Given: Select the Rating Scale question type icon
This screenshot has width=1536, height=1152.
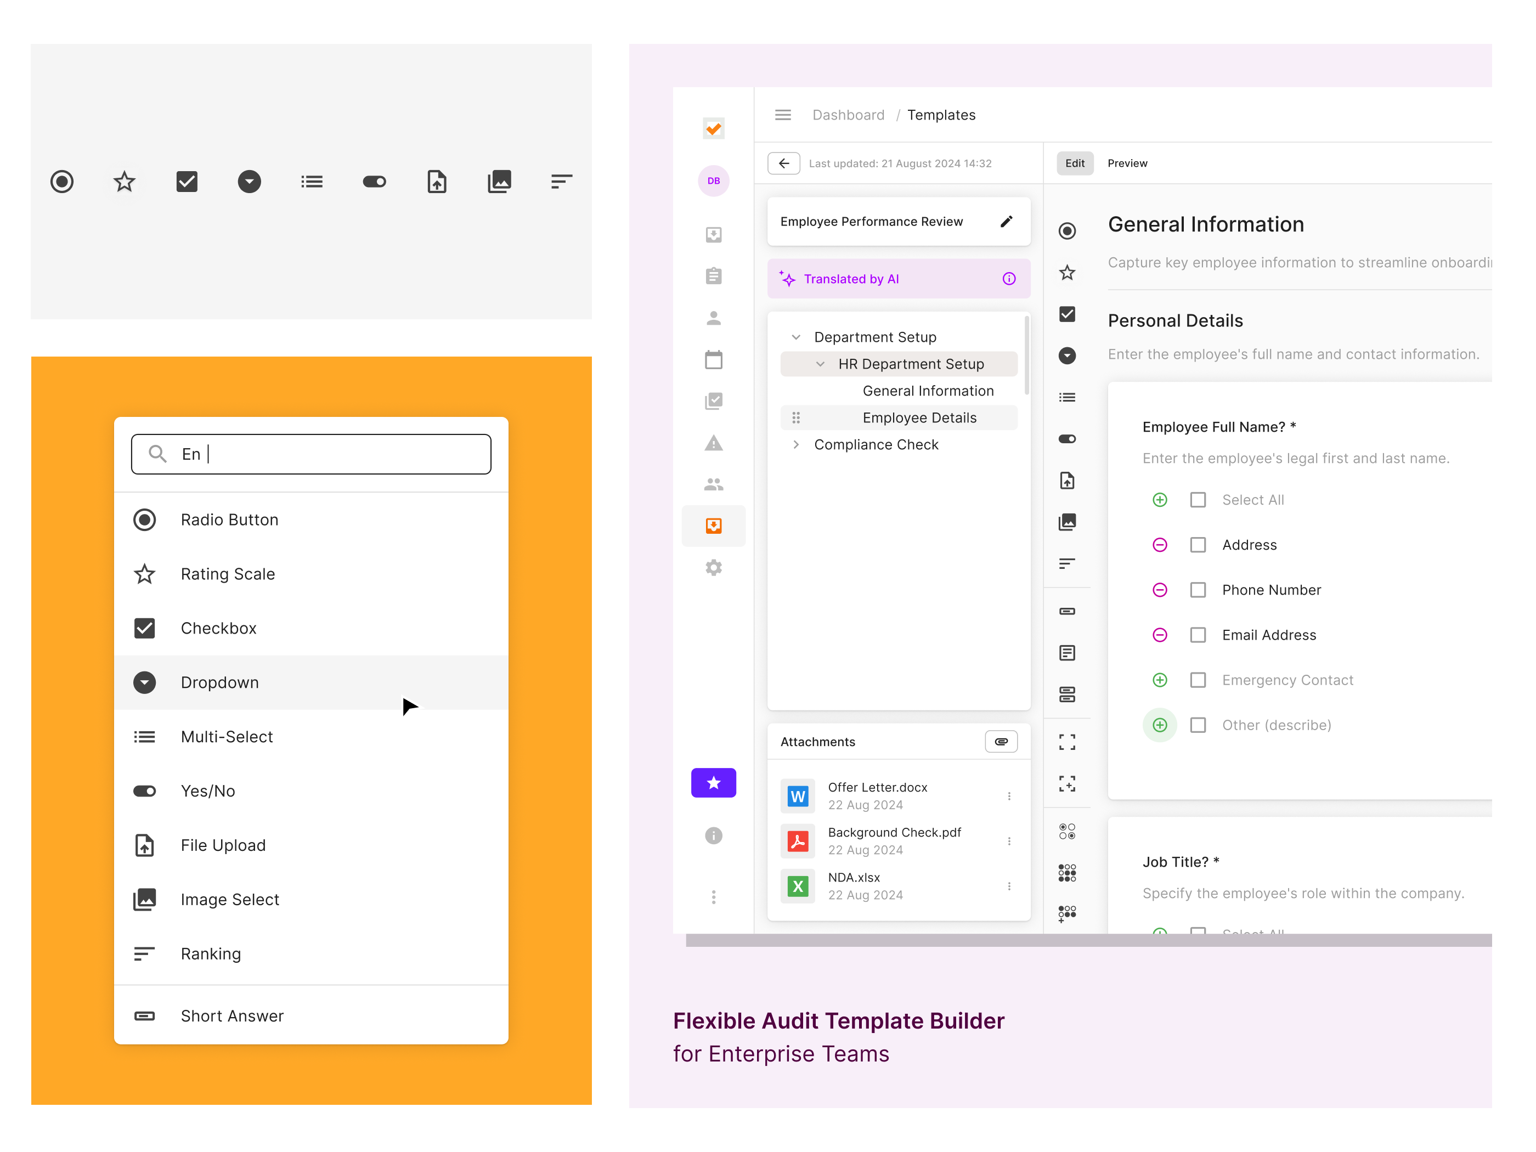Looking at the screenshot, I should click(x=144, y=574).
